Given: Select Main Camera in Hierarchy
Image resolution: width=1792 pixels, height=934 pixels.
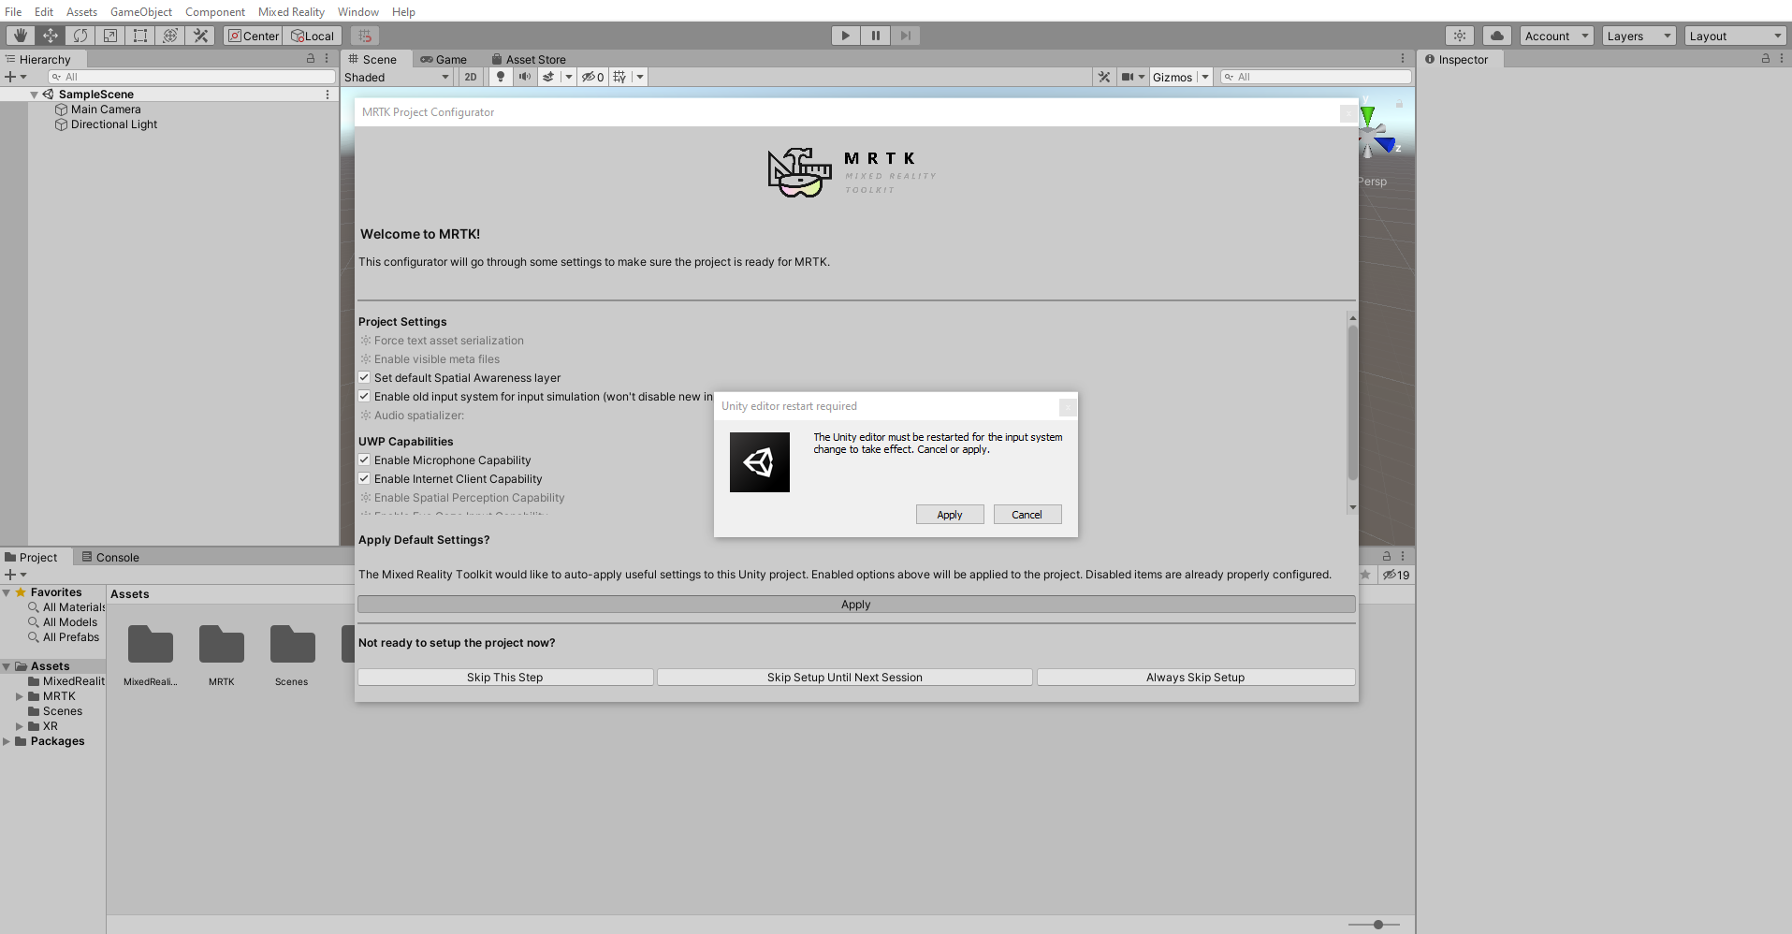Looking at the screenshot, I should (106, 109).
